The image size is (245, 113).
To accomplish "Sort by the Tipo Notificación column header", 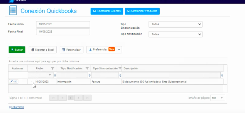I will pyautogui.click(x=71, y=69).
